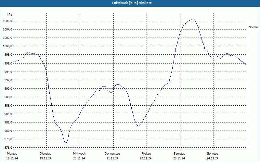This screenshot has width=260, height=162.
Task: Click the date 19.11.24
Action: 45,158
